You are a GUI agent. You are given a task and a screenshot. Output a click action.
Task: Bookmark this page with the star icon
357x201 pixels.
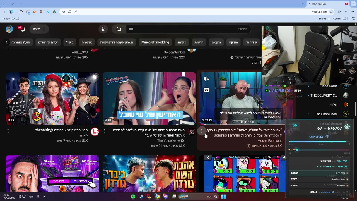click(64, 12)
